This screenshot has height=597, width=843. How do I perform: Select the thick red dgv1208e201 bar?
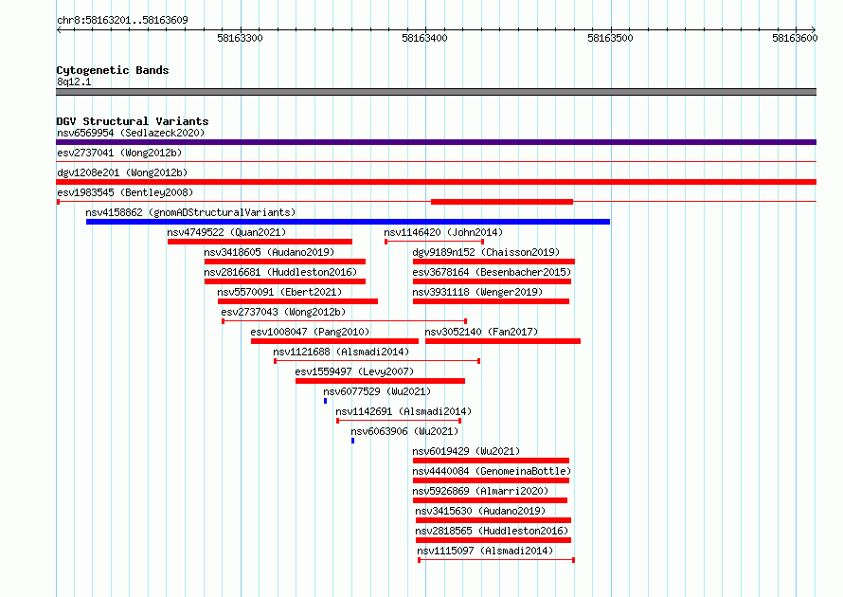coord(436,182)
